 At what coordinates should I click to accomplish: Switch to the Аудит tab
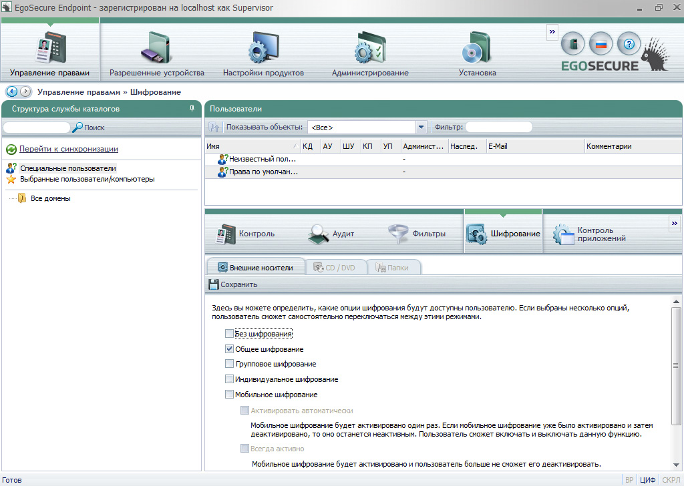331,234
